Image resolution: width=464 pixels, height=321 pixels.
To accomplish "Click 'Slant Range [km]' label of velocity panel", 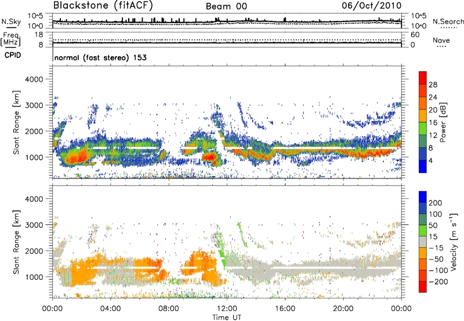I will pos(16,242).
